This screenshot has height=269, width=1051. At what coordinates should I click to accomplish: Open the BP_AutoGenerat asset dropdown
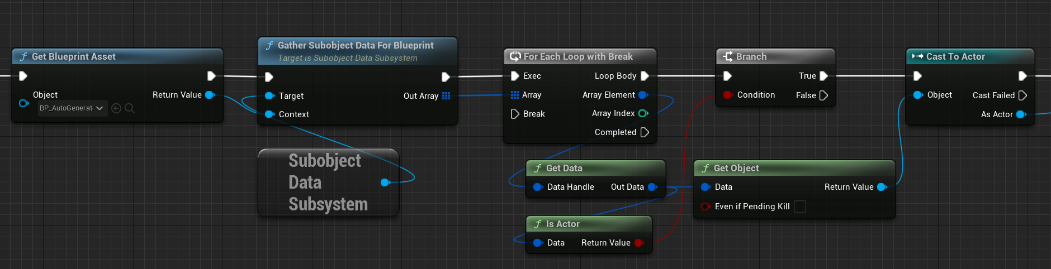pos(72,108)
